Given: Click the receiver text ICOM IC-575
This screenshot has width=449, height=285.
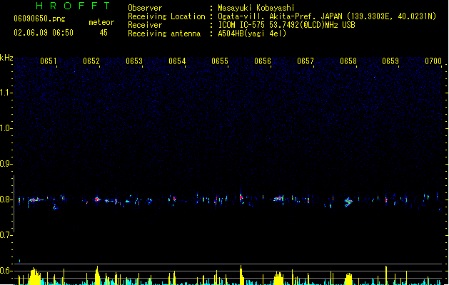Looking at the screenshot, I should pyautogui.click(x=242, y=25).
